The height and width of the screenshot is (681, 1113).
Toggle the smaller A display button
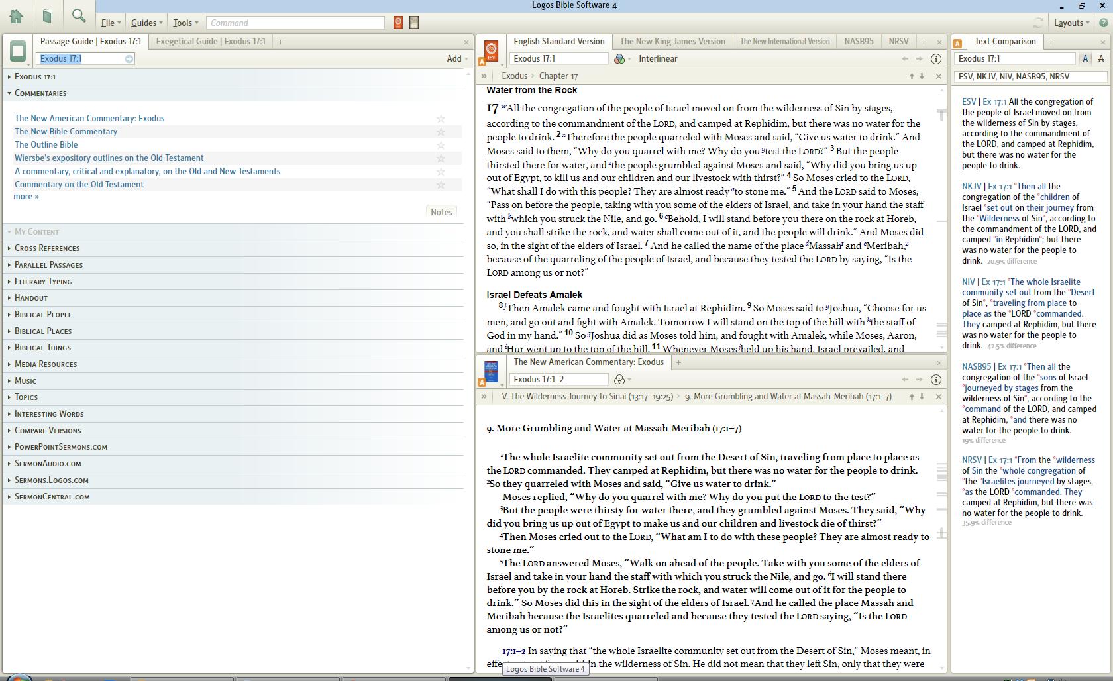click(x=1101, y=59)
